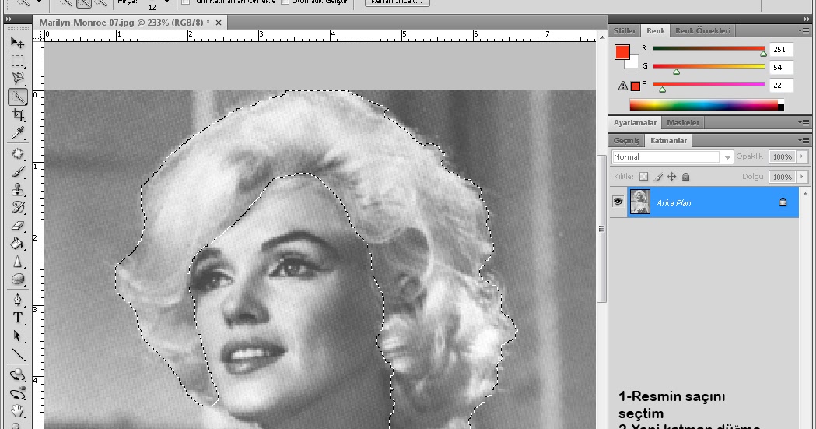Click the B channel slider

pyautogui.click(x=709, y=85)
